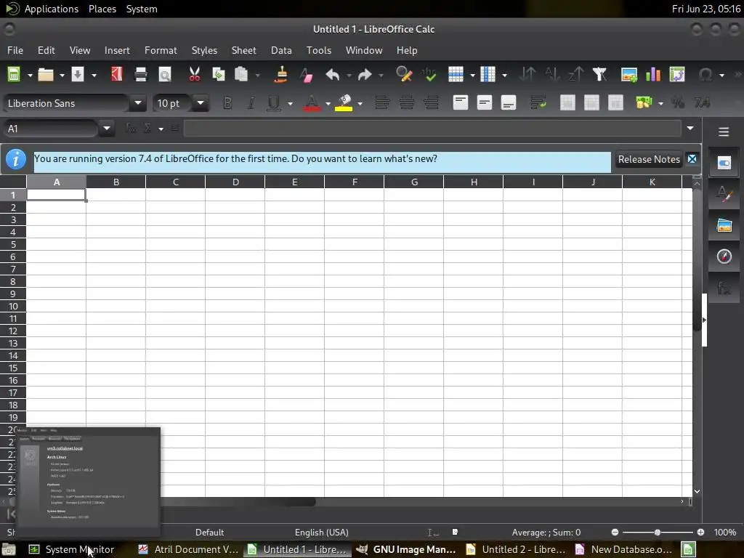Screen dimensions: 744x558
Task: Switch to System Monitor in taskbar
Action: point(71,549)
